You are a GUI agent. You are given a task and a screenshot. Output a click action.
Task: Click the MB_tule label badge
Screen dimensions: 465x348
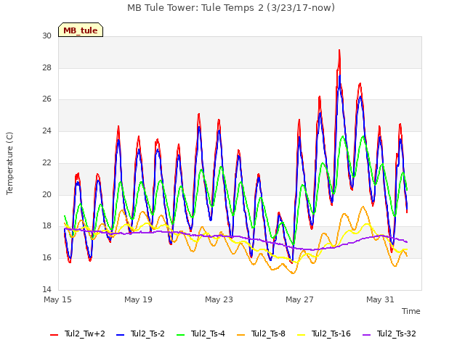(81, 30)
